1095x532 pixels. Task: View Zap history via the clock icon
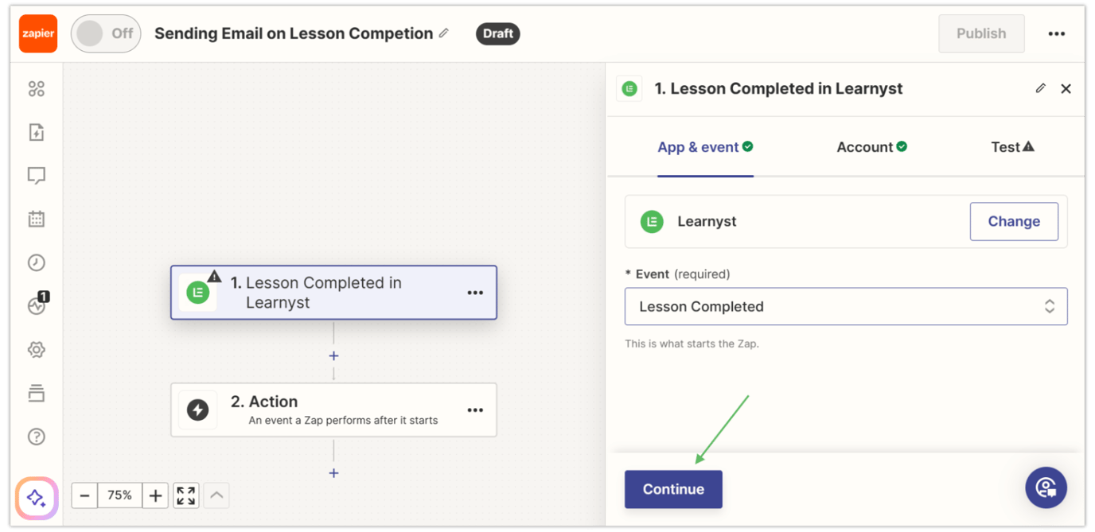coord(36,262)
